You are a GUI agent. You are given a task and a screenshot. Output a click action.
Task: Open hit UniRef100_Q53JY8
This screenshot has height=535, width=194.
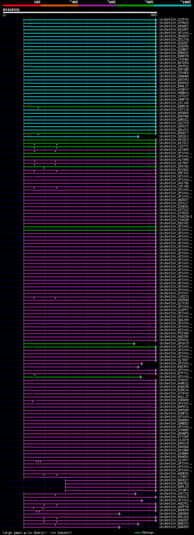point(174,40)
